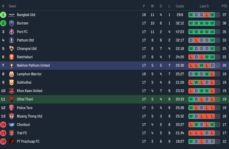Click Pathum Utd's first draw form badge
The height and width of the screenshot is (149, 229).
click(191, 40)
